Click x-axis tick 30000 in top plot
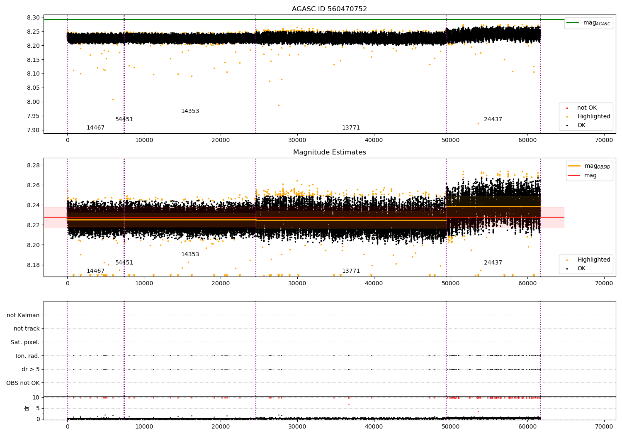This screenshot has height=436, width=622. (297, 140)
